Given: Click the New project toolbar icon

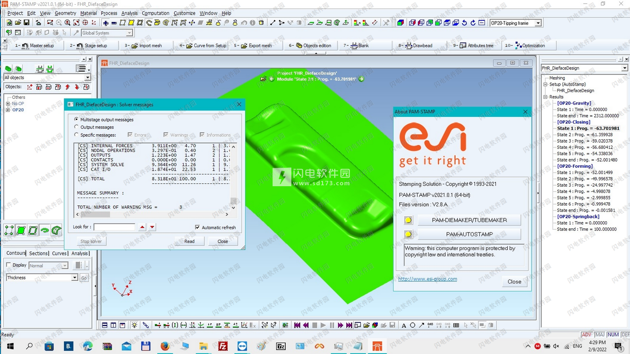Looking at the screenshot, I should 9,23.
